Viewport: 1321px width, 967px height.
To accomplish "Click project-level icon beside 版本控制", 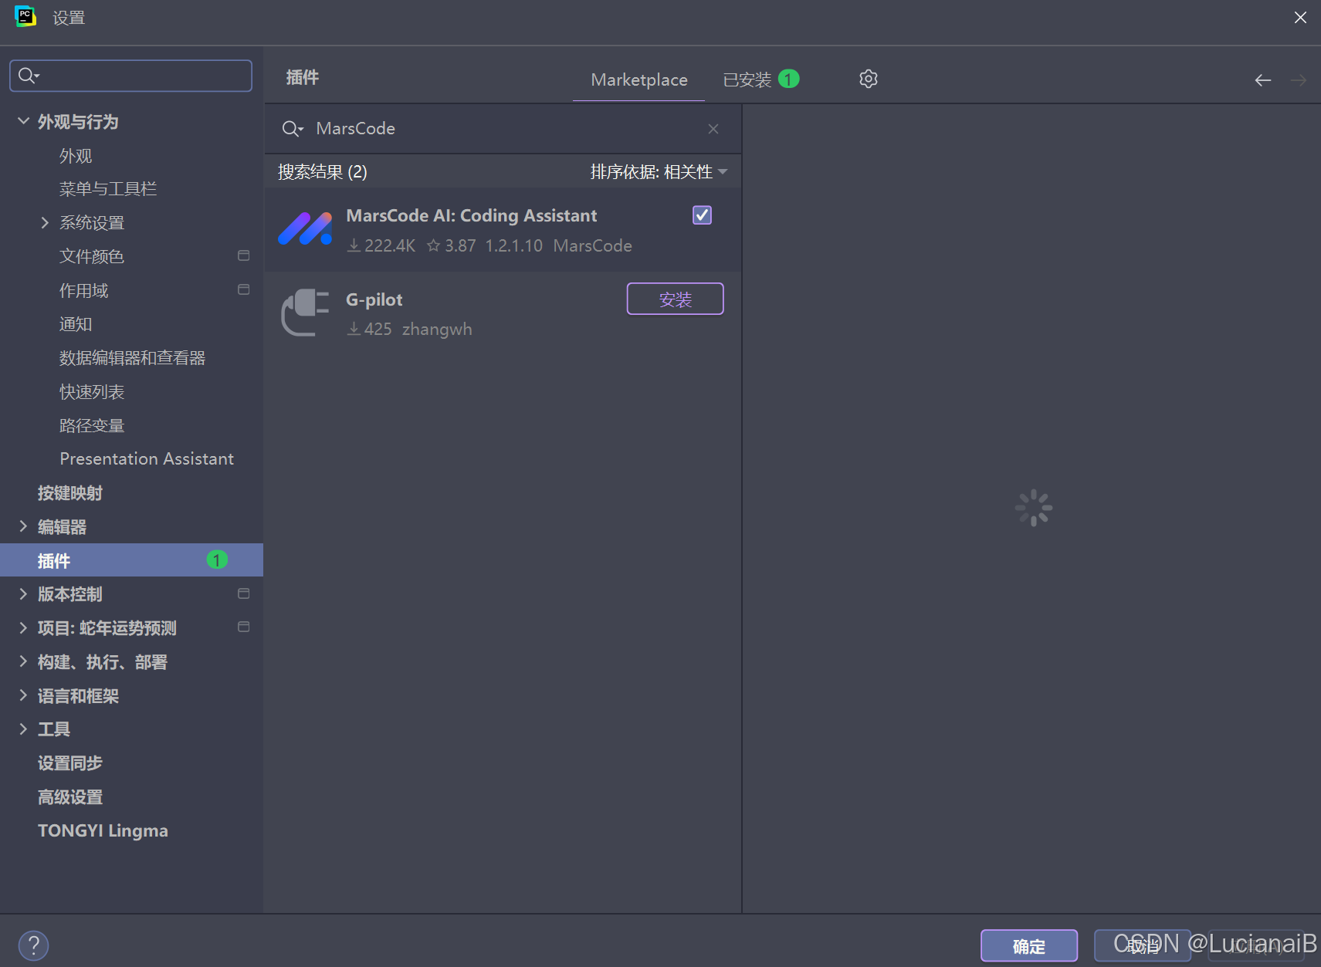I will (x=244, y=593).
